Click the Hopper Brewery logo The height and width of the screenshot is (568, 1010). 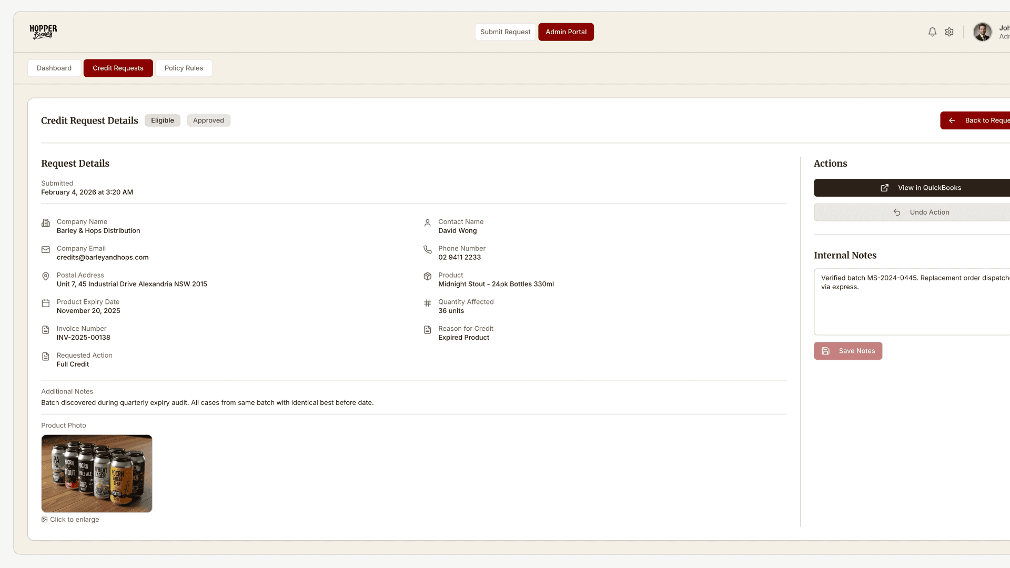pyautogui.click(x=43, y=32)
